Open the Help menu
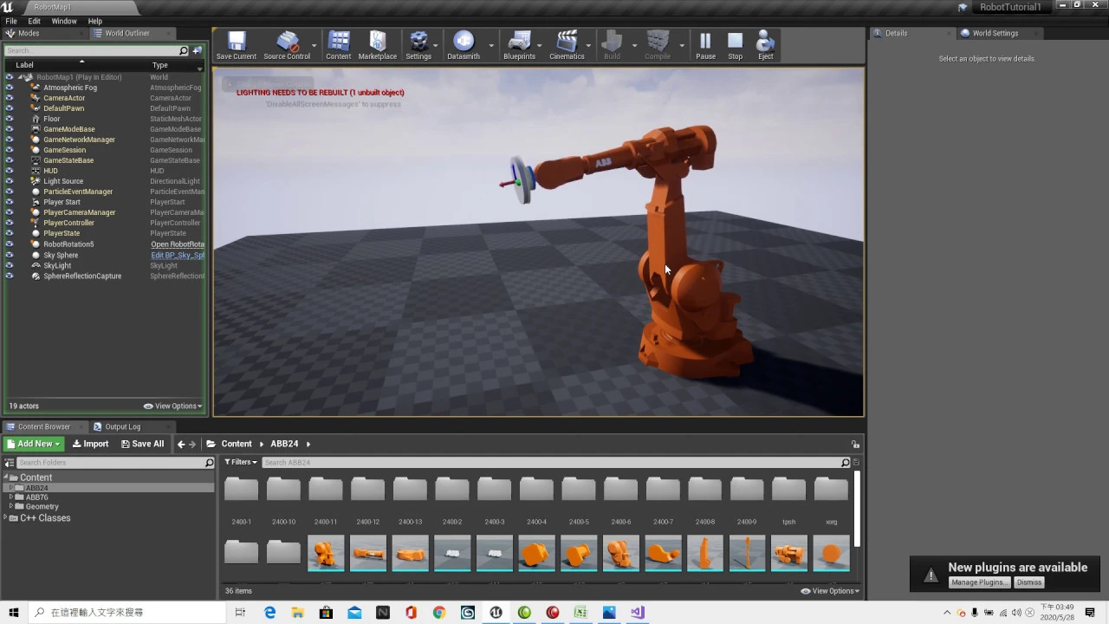 point(95,21)
